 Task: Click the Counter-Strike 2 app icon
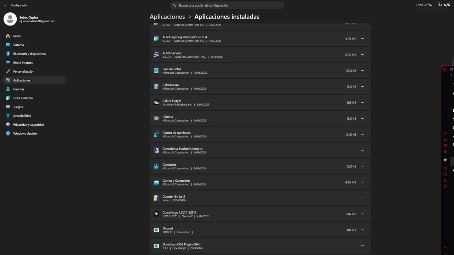click(156, 198)
